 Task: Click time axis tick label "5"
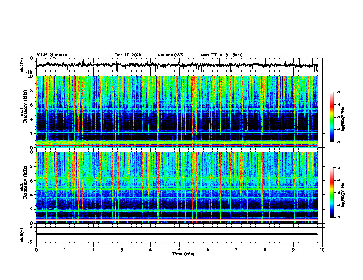tap(179, 250)
